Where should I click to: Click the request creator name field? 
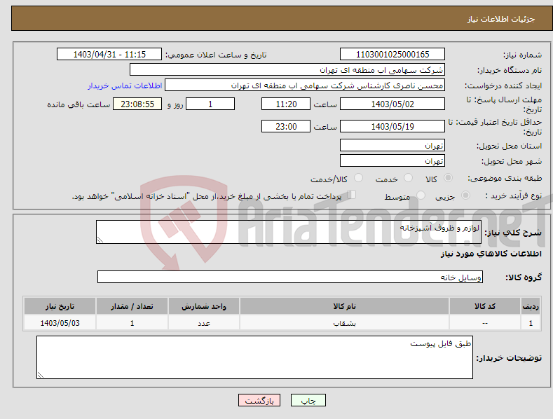(x=305, y=85)
